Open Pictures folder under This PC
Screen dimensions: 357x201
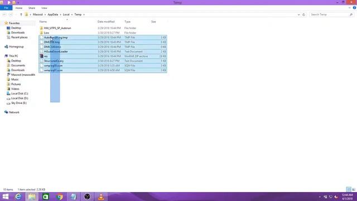(16, 84)
